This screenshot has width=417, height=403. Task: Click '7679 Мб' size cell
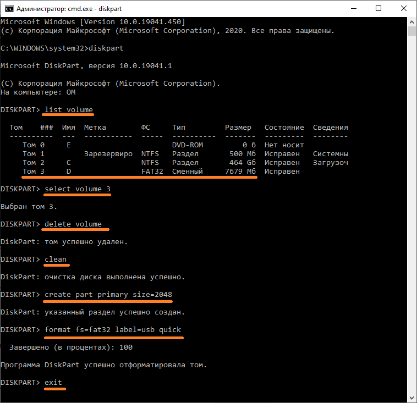click(x=240, y=171)
